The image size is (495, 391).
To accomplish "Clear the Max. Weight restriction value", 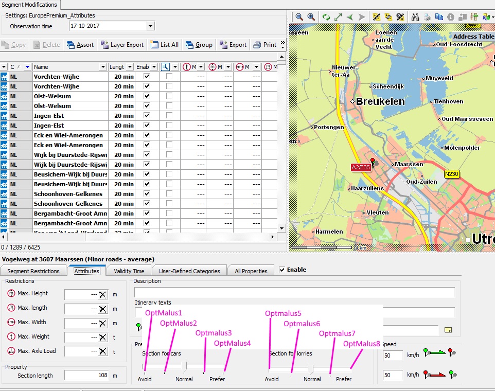I will coord(103,337).
